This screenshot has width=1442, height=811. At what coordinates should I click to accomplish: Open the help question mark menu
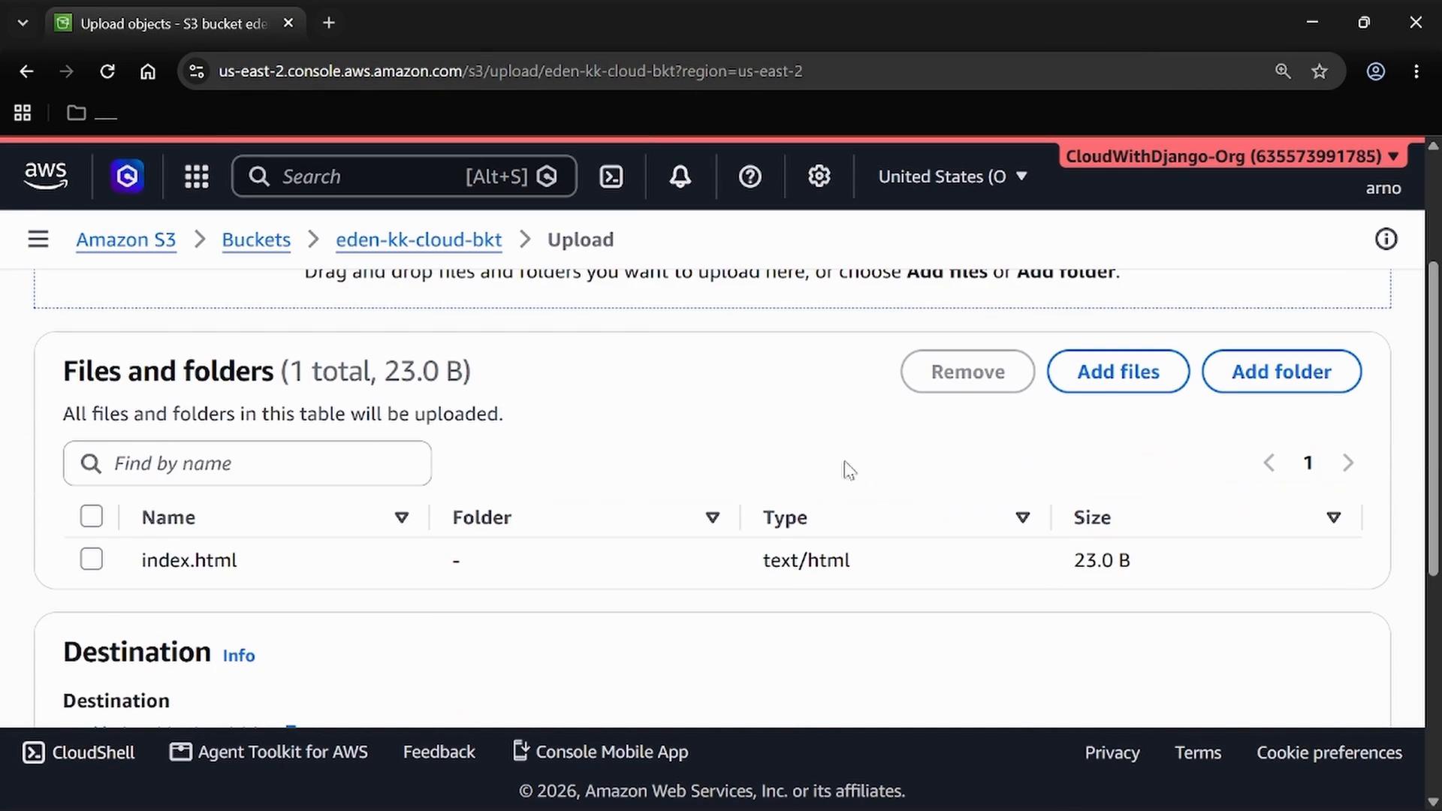click(750, 176)
